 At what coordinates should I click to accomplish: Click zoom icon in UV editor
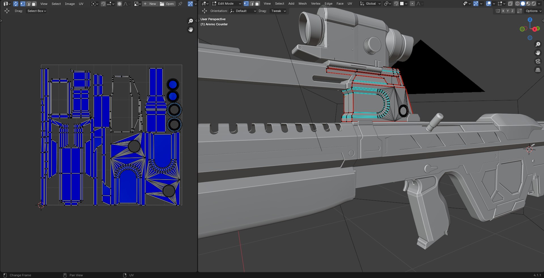click(x=191, y=21)
